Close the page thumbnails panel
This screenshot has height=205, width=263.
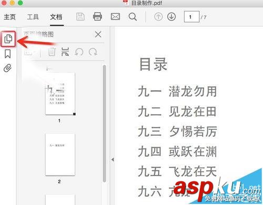click(x=98, y=34)
